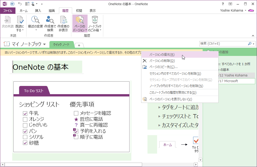Open the touch mode dropdown arrow
Viewport: 257px width, 167px height.
pyautogui.click(x=37, y=4)
